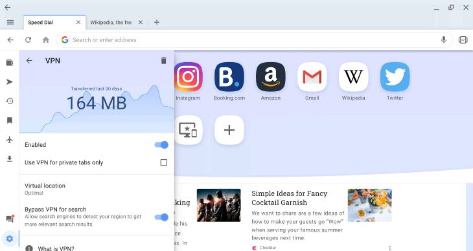Viewport: 473px width, 251px height.
Task: Open Virtual location setting
Action: click(97, 189)
